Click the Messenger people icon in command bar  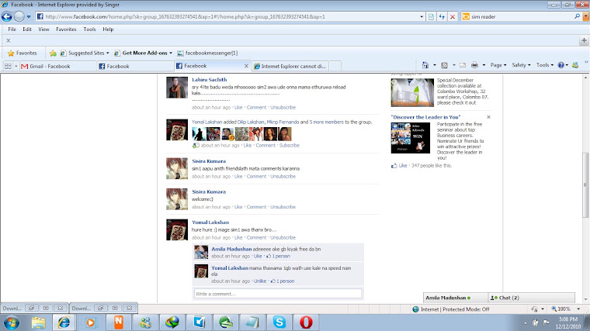pos(575,65)
